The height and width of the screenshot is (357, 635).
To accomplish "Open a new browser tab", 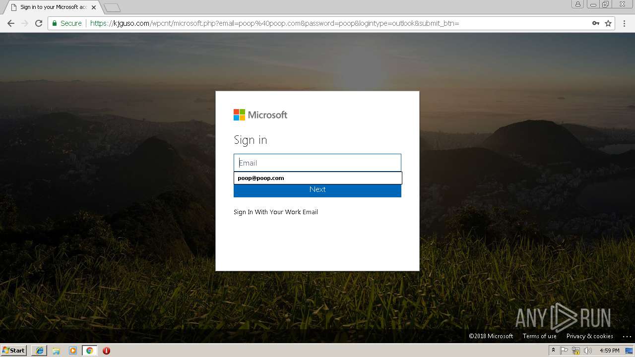I will [x=112, y=7].
